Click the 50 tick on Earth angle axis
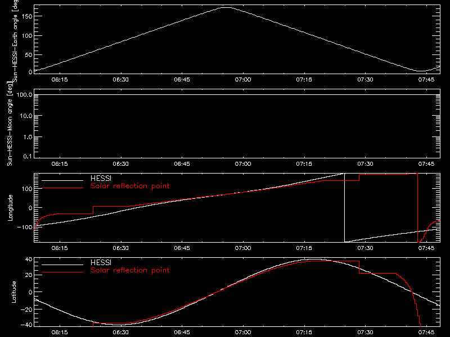The height and width of the screenshot is (337, 450). coord(29,54)
